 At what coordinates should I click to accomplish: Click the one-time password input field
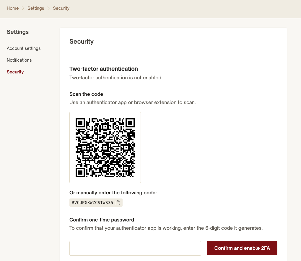point(135,248)
